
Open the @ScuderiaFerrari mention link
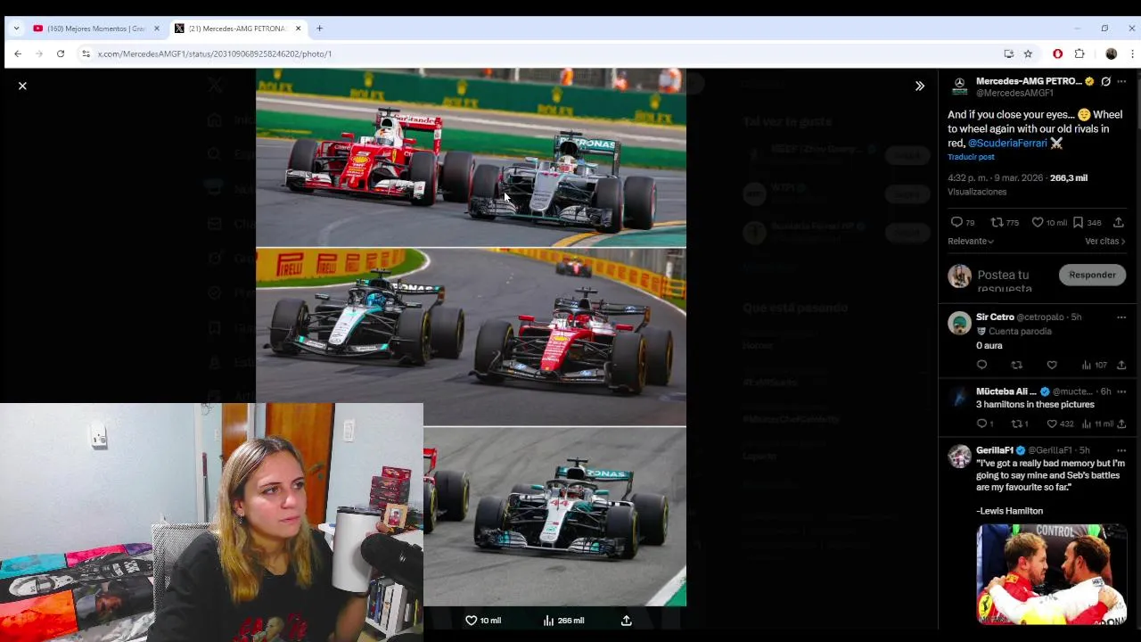click(1007, 143)
